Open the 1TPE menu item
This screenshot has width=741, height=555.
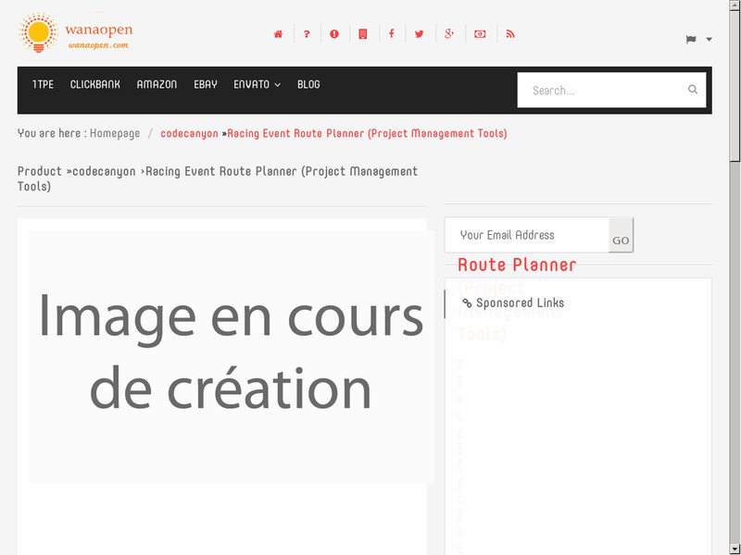click(43, 84)
